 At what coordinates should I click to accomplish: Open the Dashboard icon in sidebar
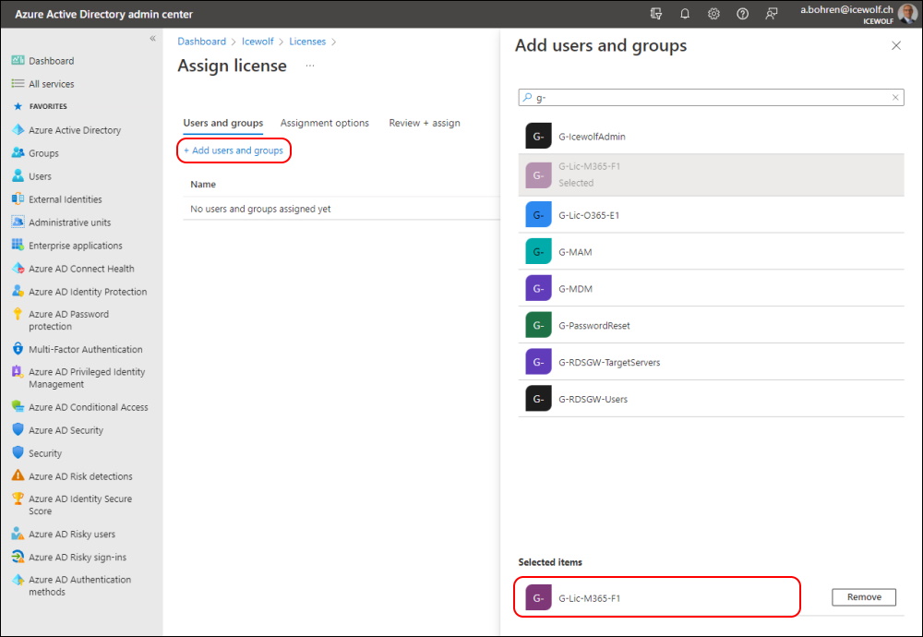click(x=18, y=61)
